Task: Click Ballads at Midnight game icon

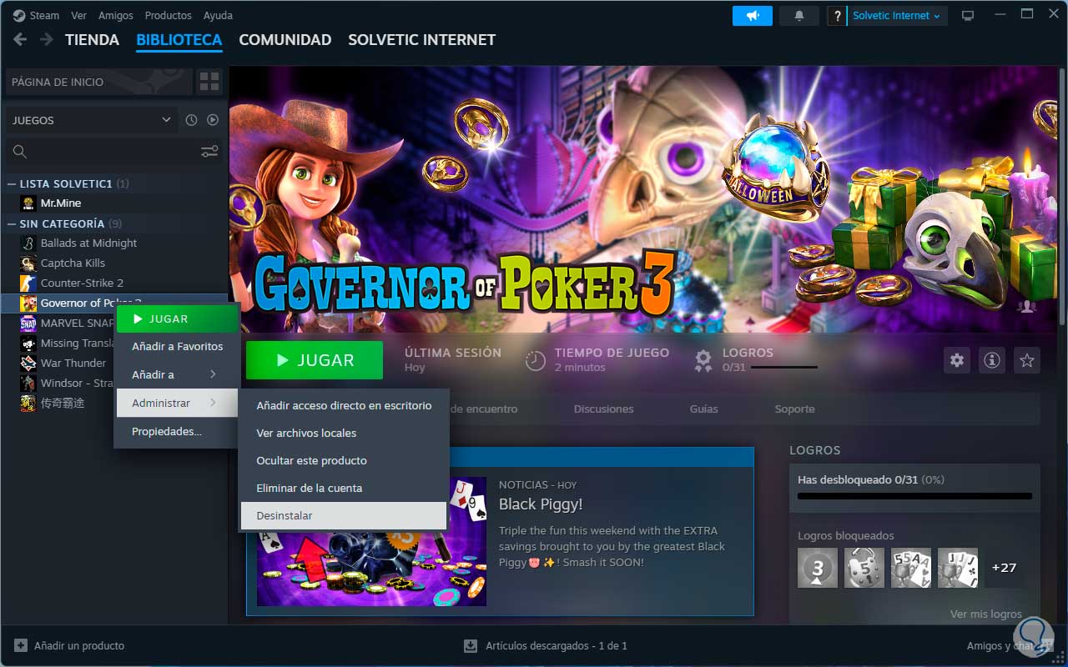Action: pos(28,243)
